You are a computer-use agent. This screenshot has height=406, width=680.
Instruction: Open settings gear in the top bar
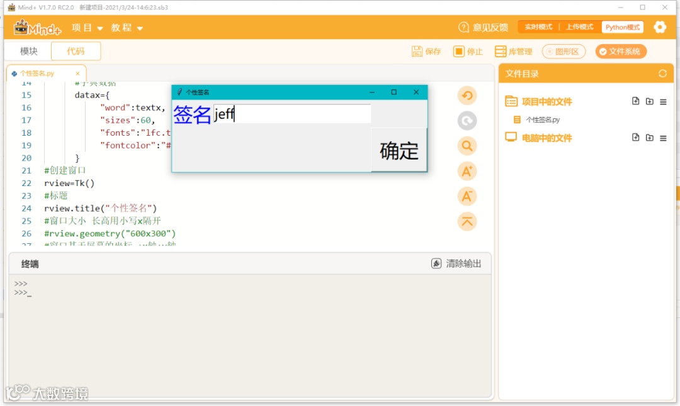(660, 27)
